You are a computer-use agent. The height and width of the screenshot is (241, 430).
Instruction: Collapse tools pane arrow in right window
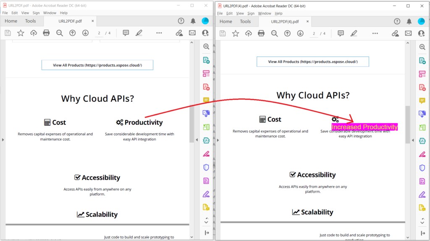pyautogui.click(x=413, y=140)
